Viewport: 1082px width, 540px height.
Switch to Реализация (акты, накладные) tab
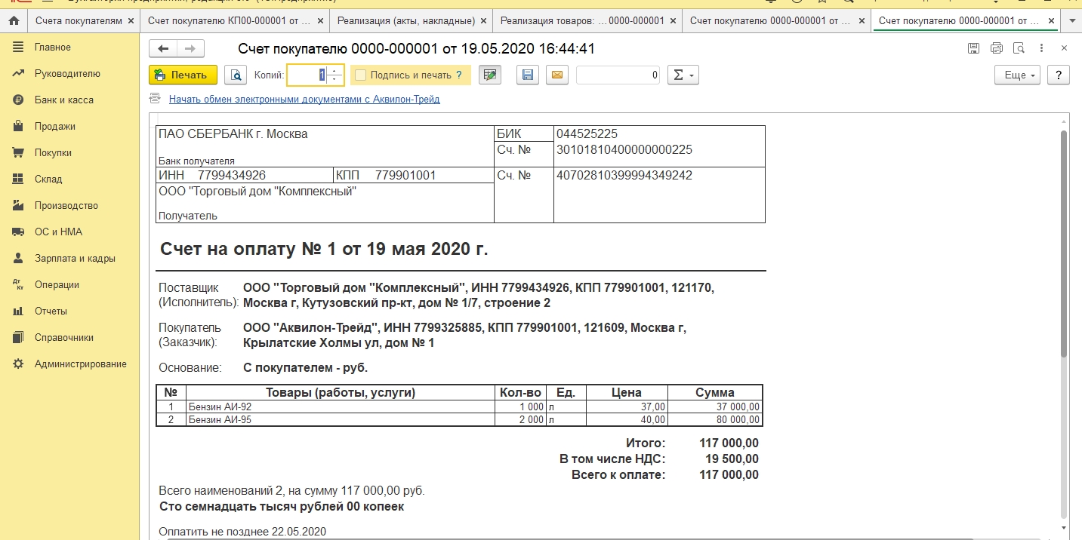point(405,21)
